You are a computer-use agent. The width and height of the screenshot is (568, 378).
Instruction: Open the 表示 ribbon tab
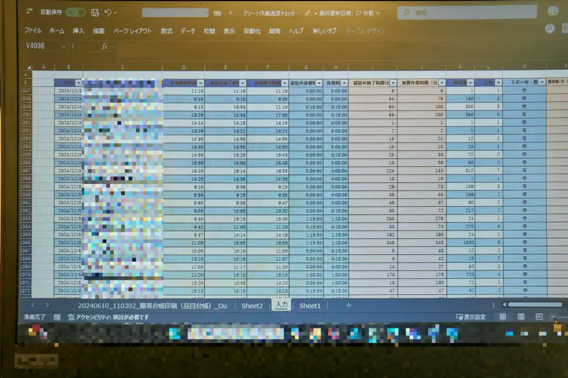pos(229,31)
